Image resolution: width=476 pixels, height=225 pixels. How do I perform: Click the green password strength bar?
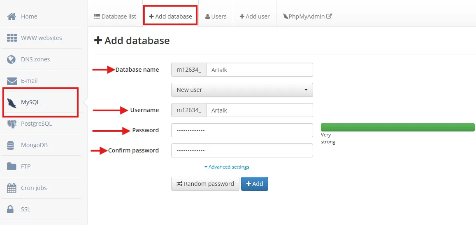click(x=397, y=127)
